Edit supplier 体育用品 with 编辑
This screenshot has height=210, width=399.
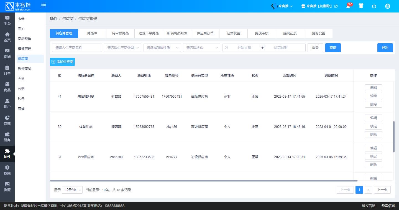point(373,118)
